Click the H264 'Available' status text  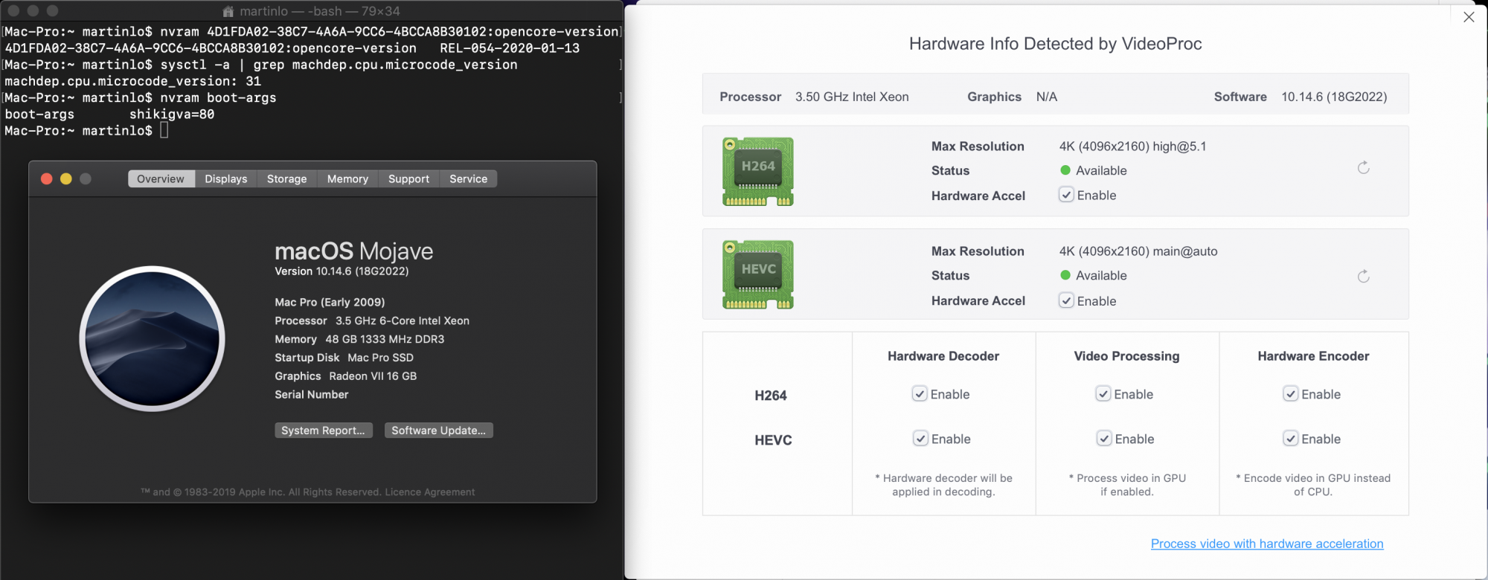point(1101,170)
